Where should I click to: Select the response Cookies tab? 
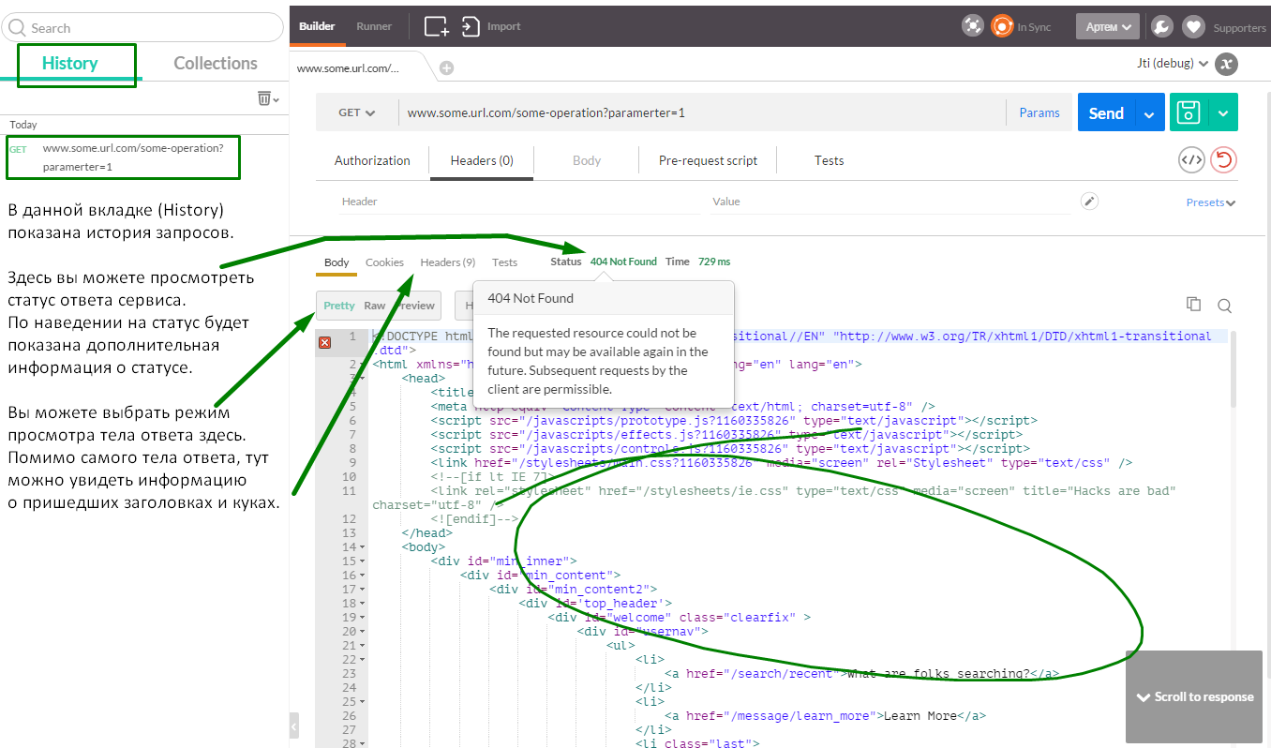click(384, 262)
